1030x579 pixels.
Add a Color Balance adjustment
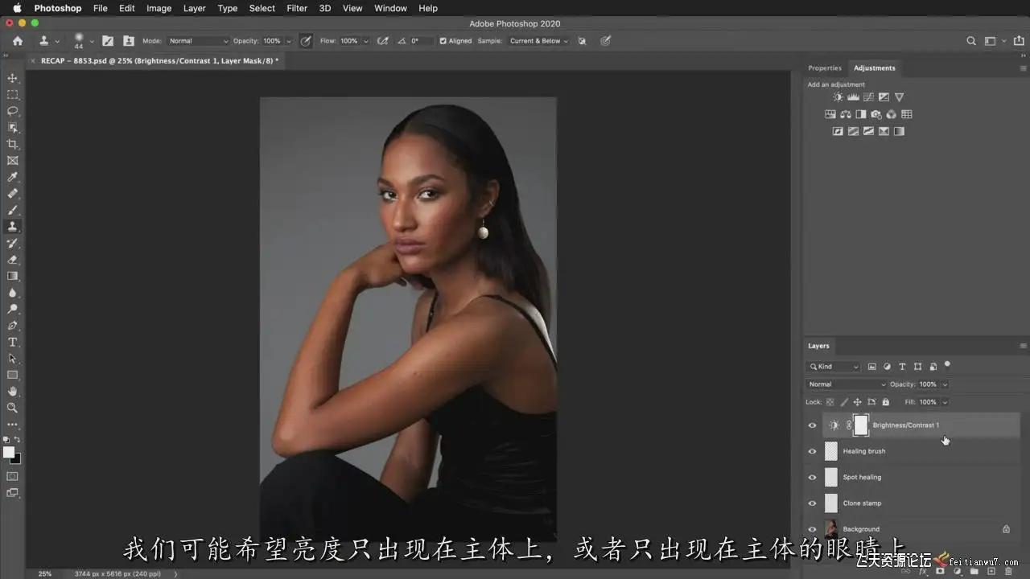click(846, 114)
